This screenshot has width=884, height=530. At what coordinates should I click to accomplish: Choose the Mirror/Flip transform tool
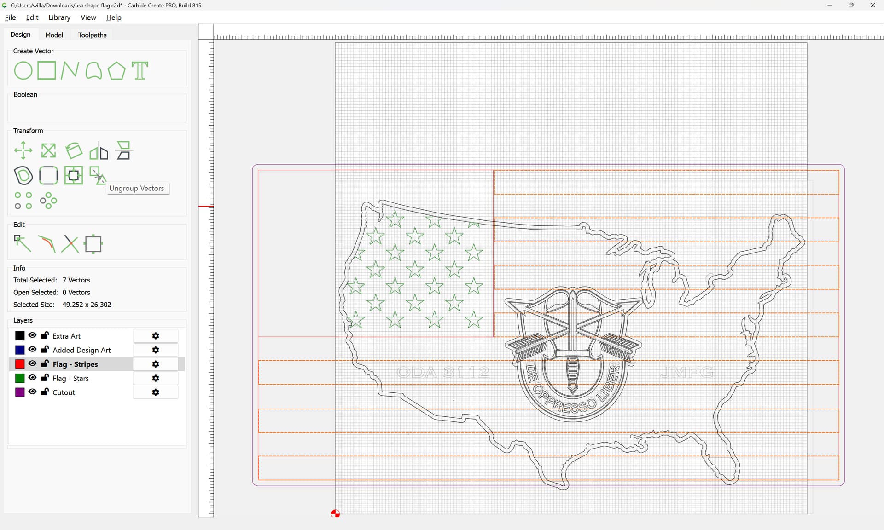tap(99, 150)
